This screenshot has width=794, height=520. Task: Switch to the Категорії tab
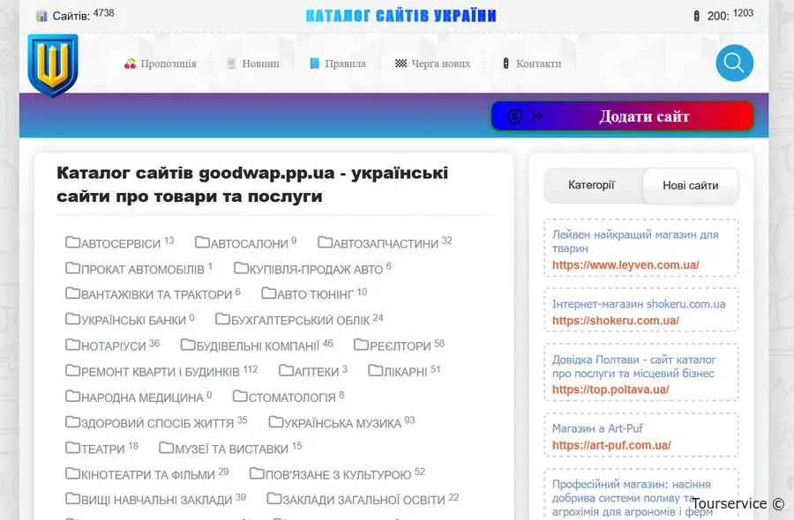(591, 185)
